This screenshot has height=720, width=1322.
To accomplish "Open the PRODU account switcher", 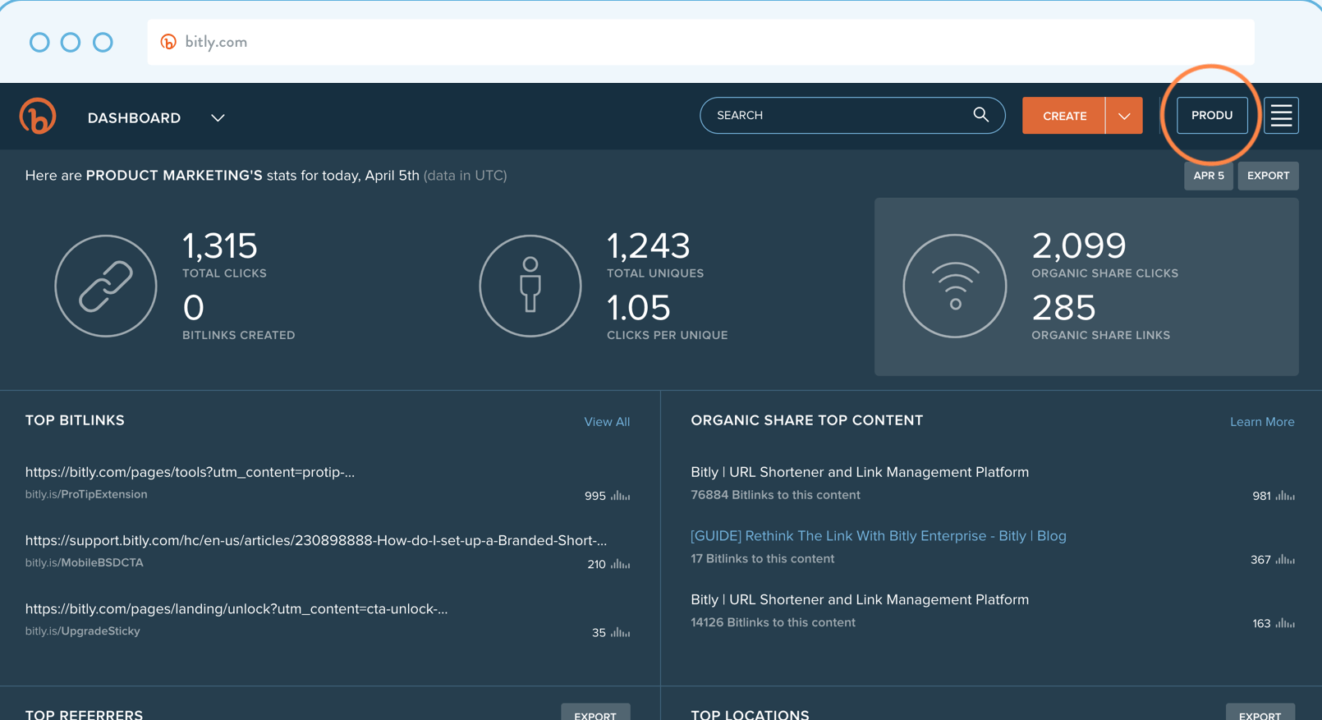I will click(1212, 116).
